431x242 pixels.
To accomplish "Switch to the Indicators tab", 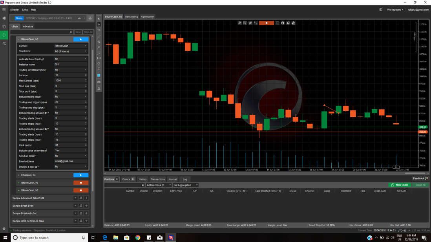I will pyautogui.click(x=28, y=27).
